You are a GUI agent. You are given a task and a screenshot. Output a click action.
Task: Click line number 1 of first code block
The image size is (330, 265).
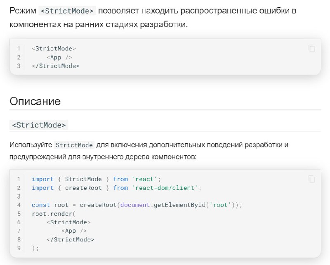point(19,49)
